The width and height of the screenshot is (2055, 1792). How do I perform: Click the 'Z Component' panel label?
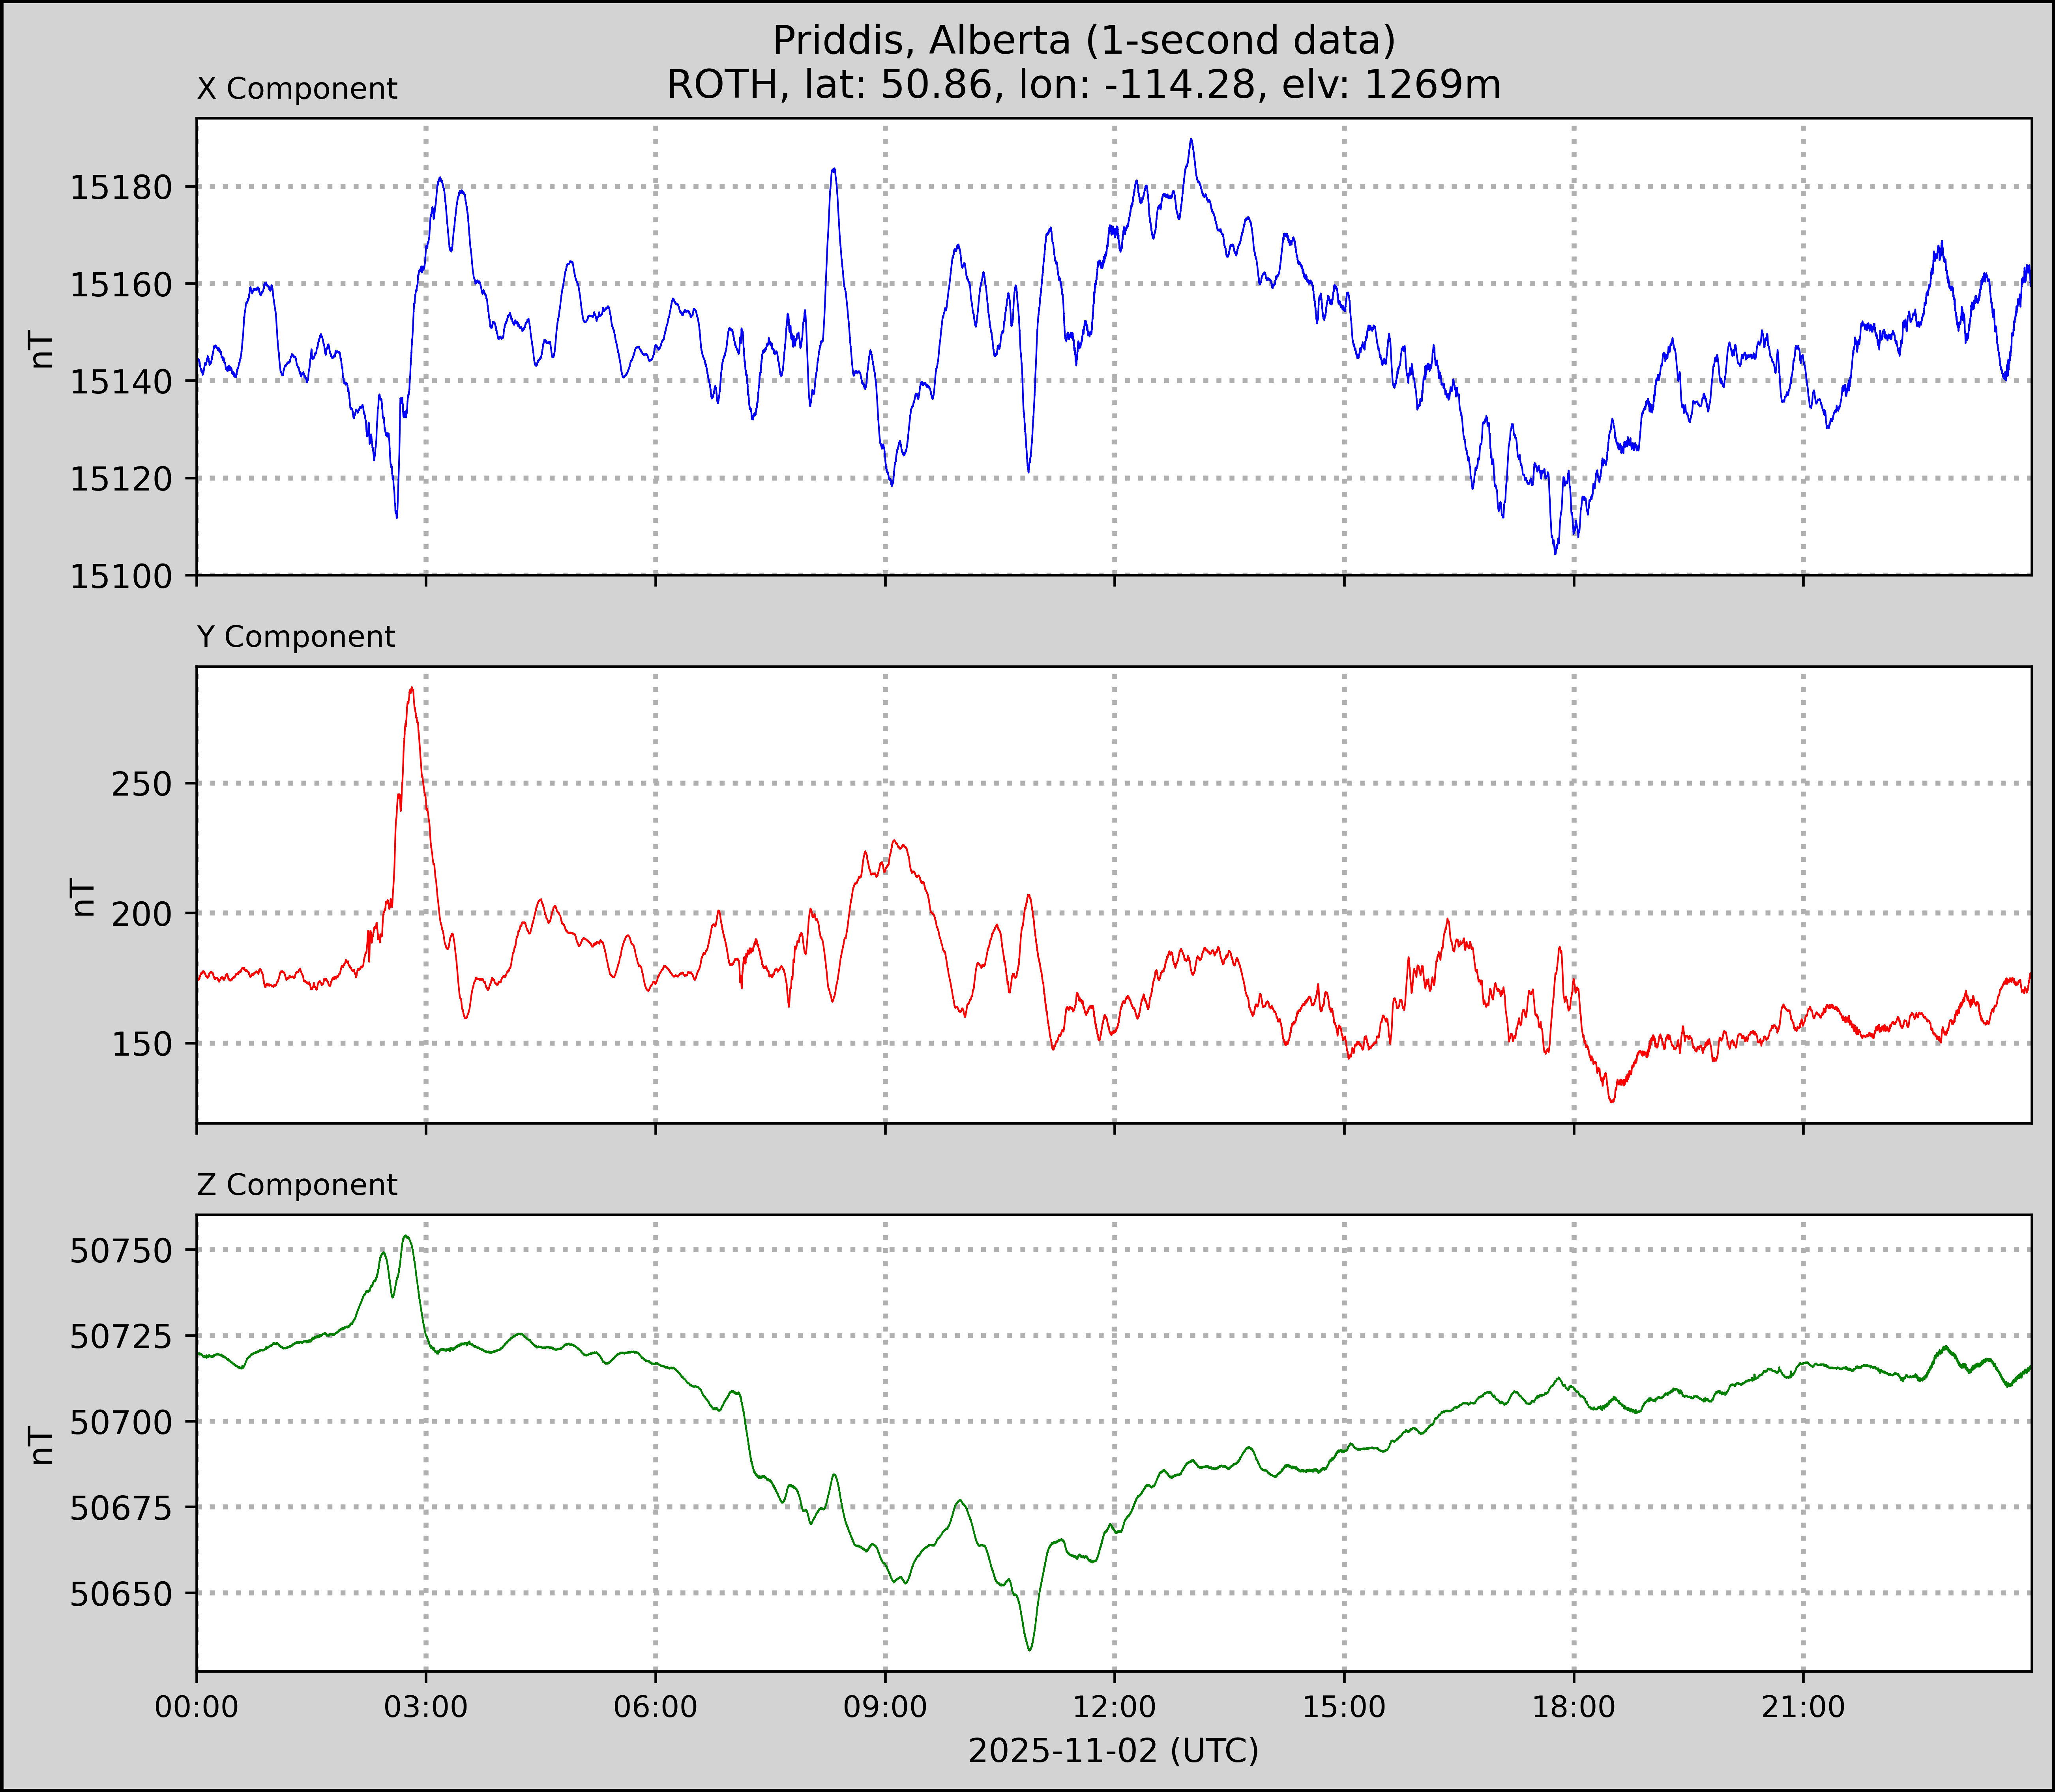(297, 1185)
